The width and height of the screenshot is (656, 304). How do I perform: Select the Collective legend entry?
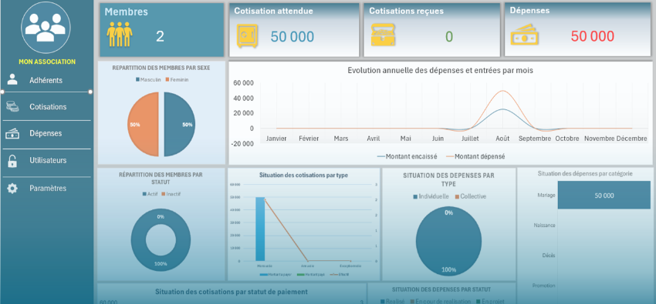470,196
